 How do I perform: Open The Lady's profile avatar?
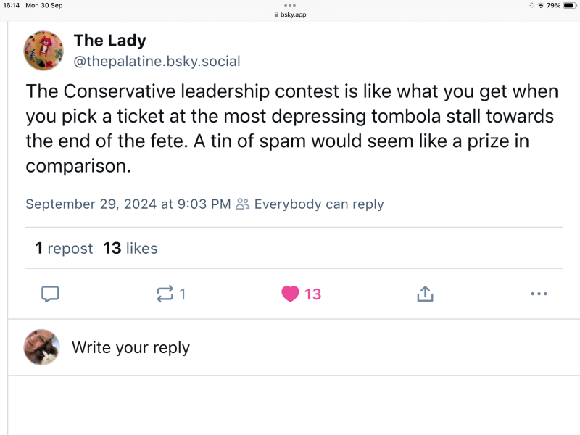(x=43, y=51)
